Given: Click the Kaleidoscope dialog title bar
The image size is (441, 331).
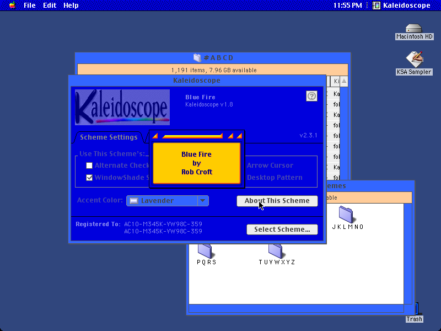Looking at the screenshot, I should tap(197, 81).
